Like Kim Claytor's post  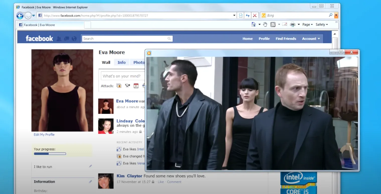click(x=161, y=182)
